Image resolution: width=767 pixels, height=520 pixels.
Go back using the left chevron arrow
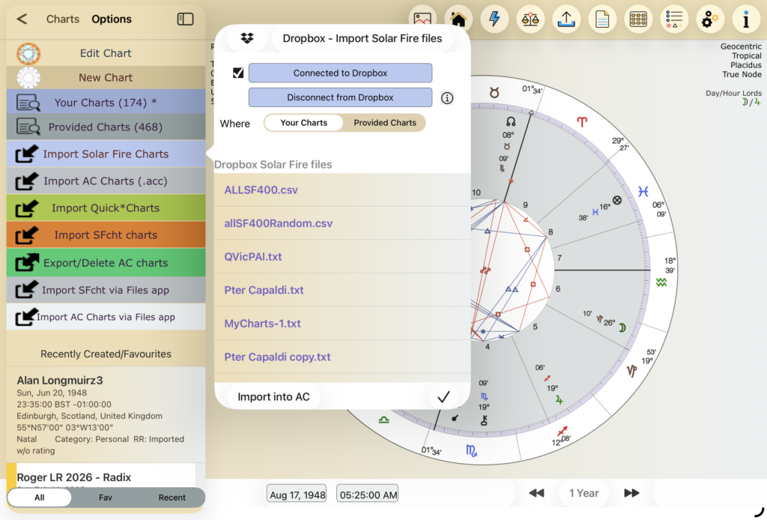point(22,19)
